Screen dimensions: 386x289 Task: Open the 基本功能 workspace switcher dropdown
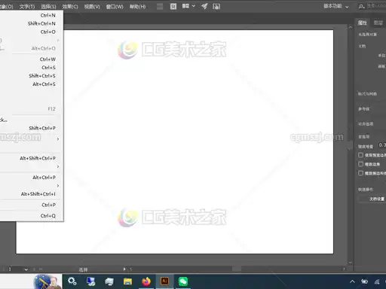(336, 6)
